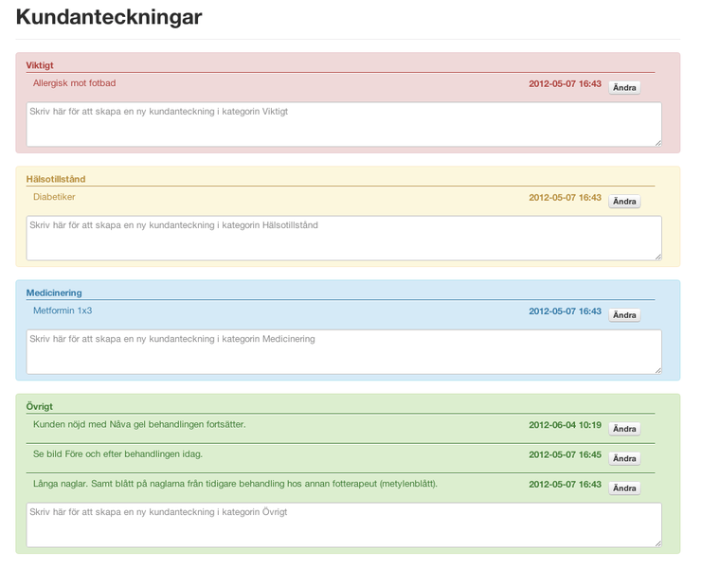
Task: Click resize handle of Övrigt text area
Action: (x=658, y=543)
